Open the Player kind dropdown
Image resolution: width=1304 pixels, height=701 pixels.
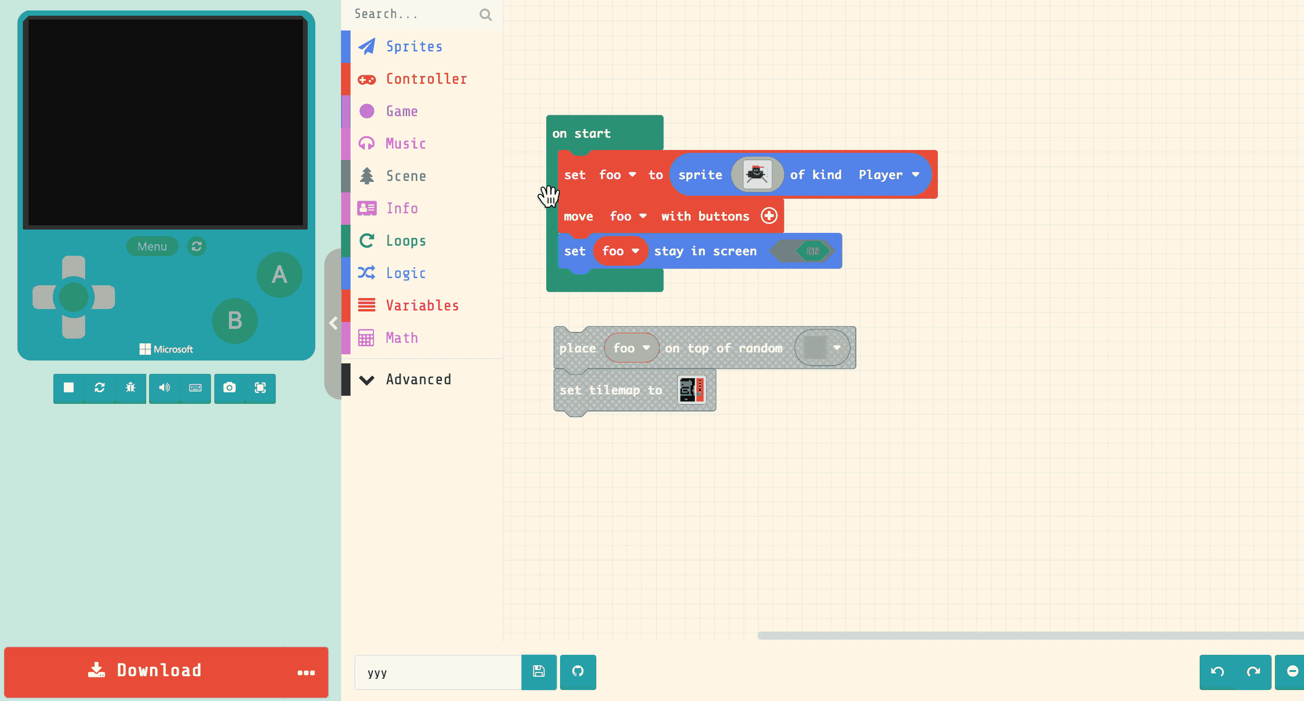tap(888, 175)
